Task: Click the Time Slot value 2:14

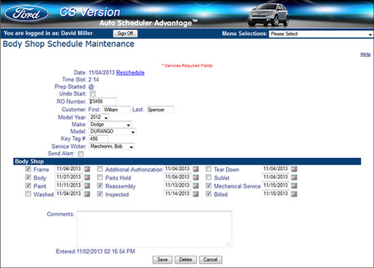Action: click(x=94, y=80)
